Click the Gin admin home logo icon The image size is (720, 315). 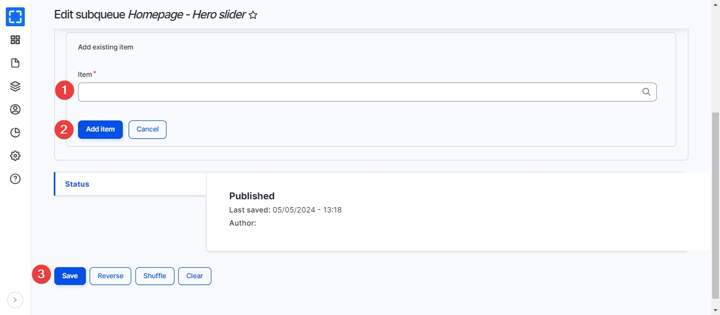[x=15, y=16]
